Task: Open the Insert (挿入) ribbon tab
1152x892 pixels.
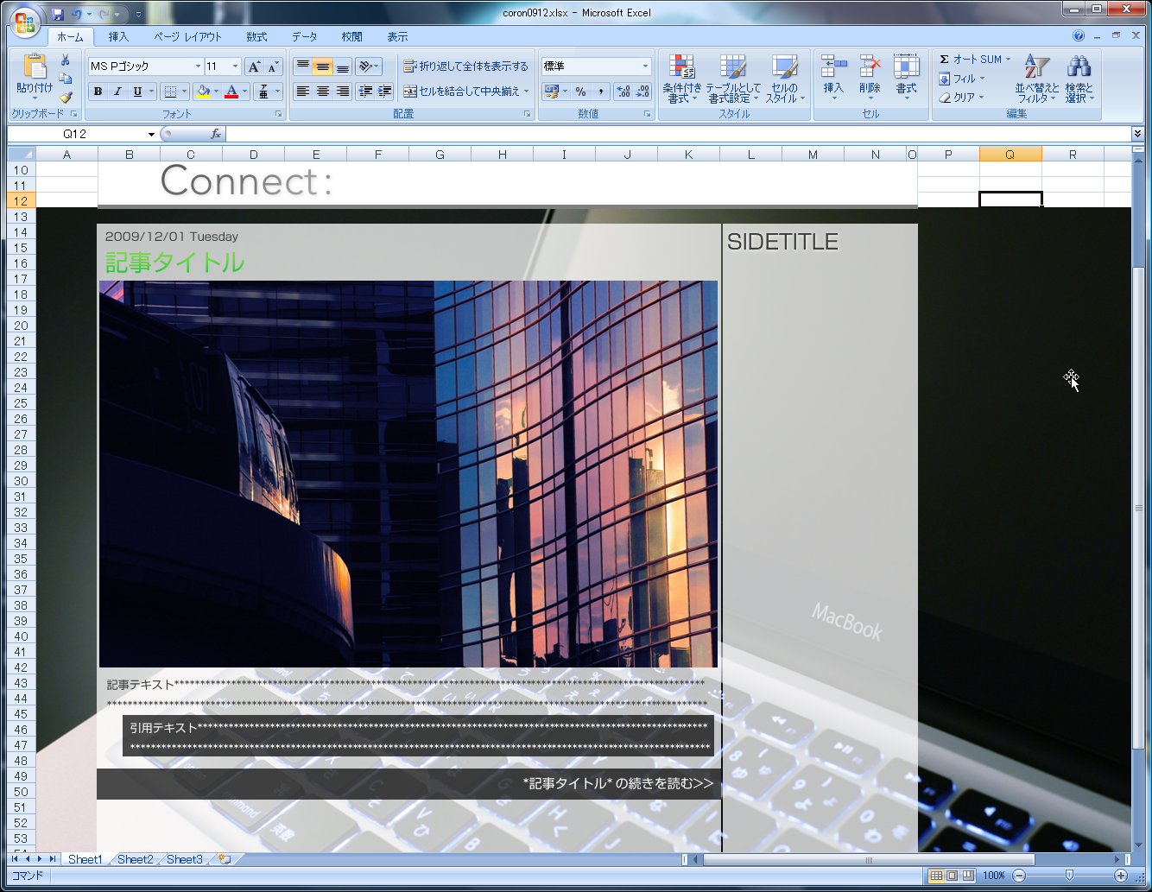Action: (118, 37)
